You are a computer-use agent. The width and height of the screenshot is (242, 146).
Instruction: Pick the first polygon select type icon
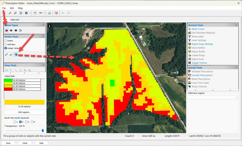pos(6,31)
